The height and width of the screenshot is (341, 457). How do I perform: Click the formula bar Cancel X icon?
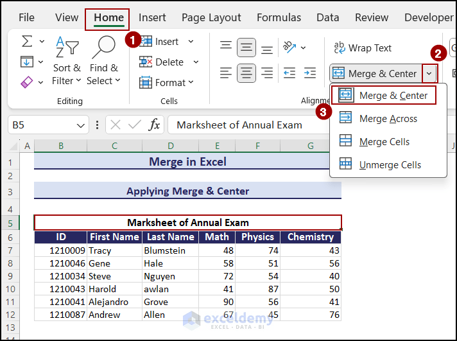pos(116,125)
